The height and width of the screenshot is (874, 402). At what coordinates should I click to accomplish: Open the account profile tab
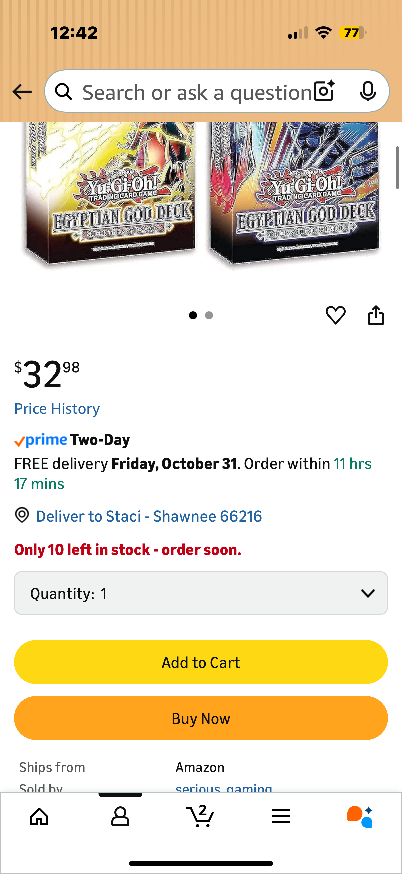coord(120,816)
